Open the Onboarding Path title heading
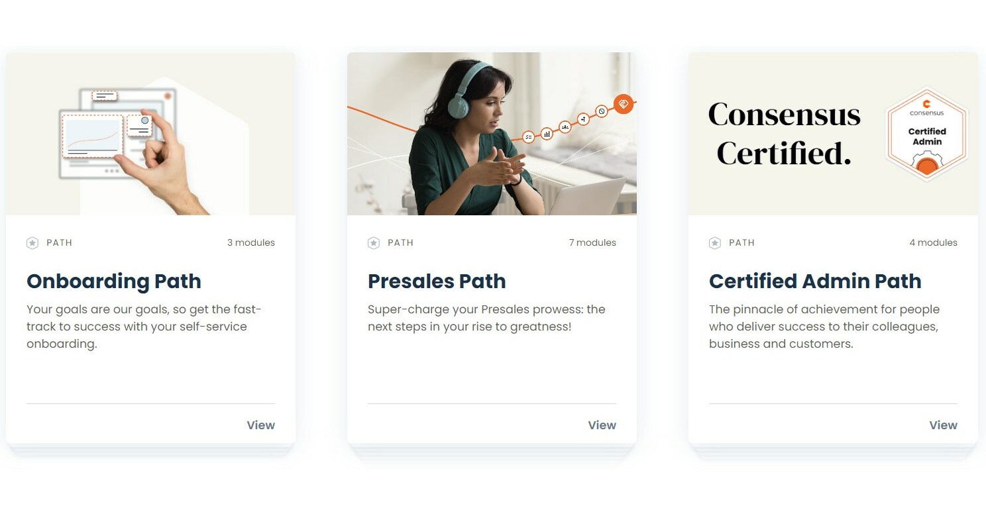 click(x=113, y=282)
